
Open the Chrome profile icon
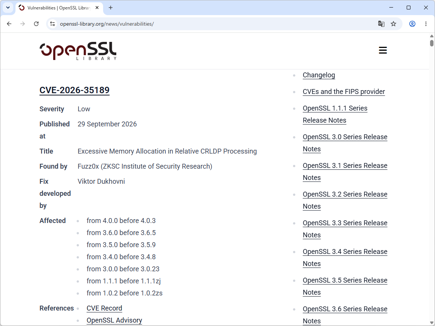[x=412, y=24]
